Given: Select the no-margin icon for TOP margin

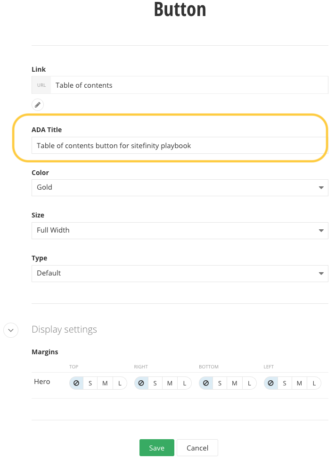Looking at the screenshot, I should (76, 383).
